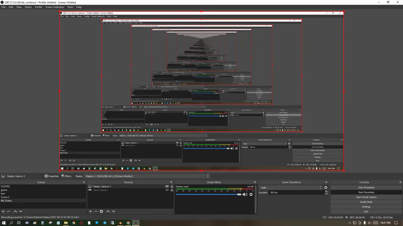Image resolution: width=403 pixels, height=226 pixels.
Task: Undock the Audio Mixer panel via its header icon
Action: pos(255,182)
